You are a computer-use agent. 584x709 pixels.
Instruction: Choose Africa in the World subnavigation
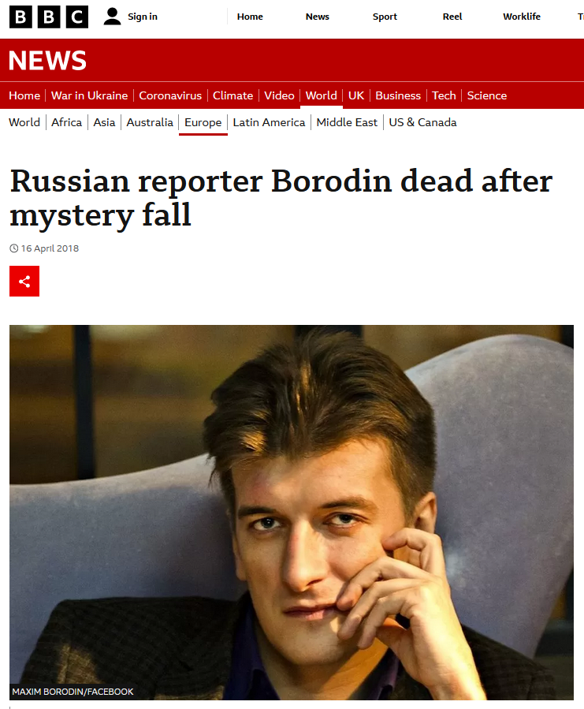tap(66, 122)
